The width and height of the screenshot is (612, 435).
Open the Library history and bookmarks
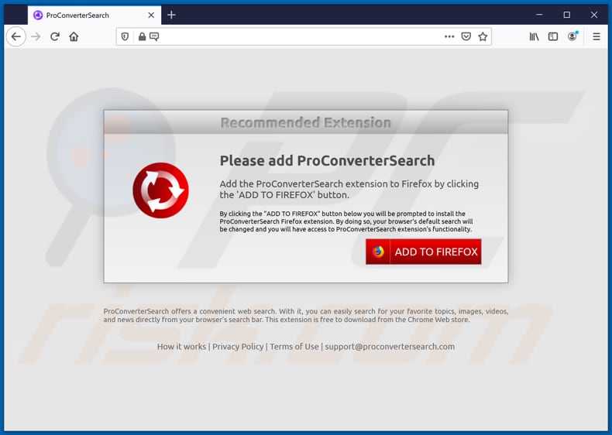pos(534,36)
